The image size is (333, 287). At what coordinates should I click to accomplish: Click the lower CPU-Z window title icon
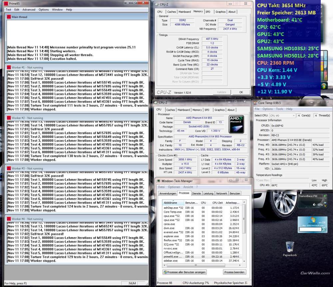point(156,103)
